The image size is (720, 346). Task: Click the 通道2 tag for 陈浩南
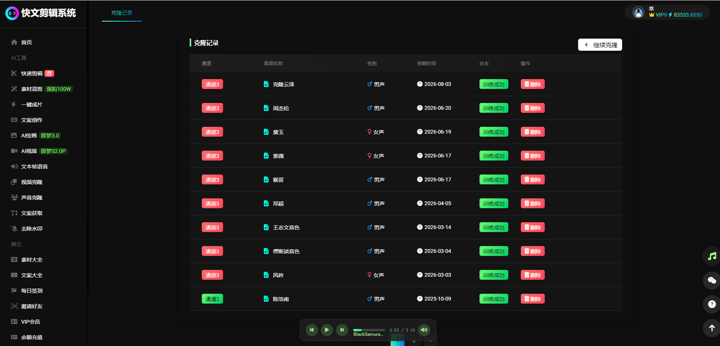[212, 299]
